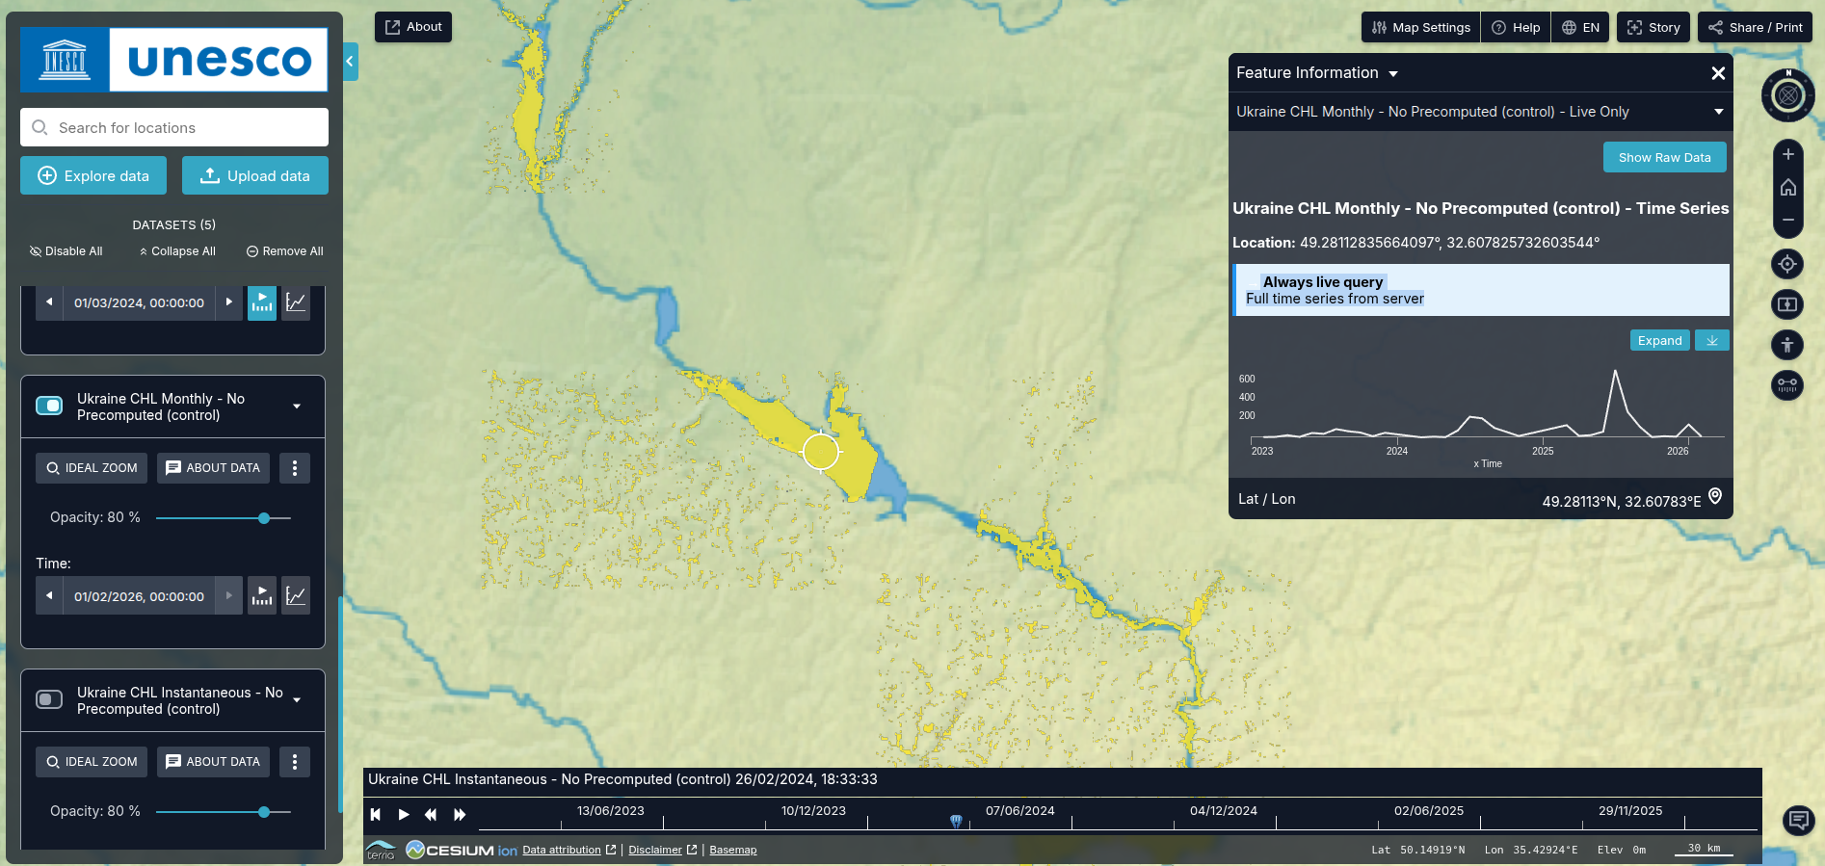Image resolution: width=1825 pixels, height=866 pixels.
Task: Download chart data with the download icon
Action: pos(1711,341)
